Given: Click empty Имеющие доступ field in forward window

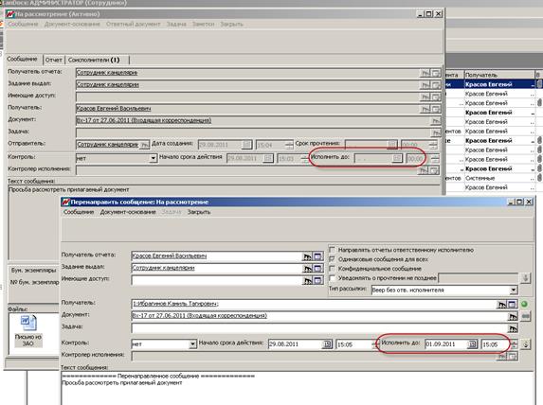Looking at the screenshot, I should click(217, 280).
